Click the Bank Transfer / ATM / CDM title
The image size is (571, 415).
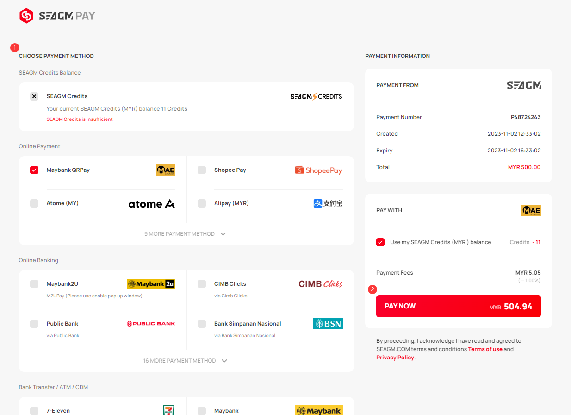tap(53, 387)
